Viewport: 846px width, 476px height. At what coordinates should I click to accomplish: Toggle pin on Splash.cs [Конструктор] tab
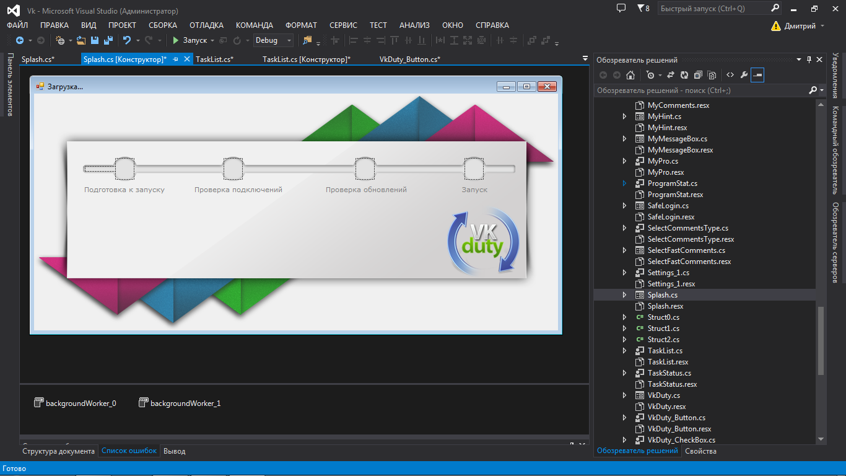point(176,59)
